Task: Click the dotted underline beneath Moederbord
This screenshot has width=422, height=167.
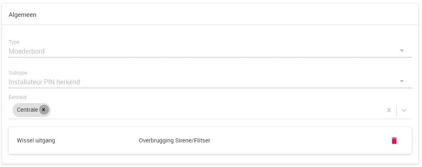Action: tap(206, 57)
